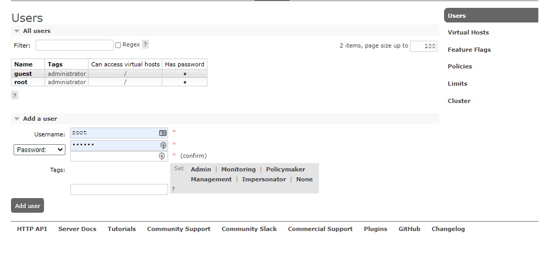The height and width of the screenshot is (254, 542).
Task: Open the guest user entry
Action: (23, 74)
